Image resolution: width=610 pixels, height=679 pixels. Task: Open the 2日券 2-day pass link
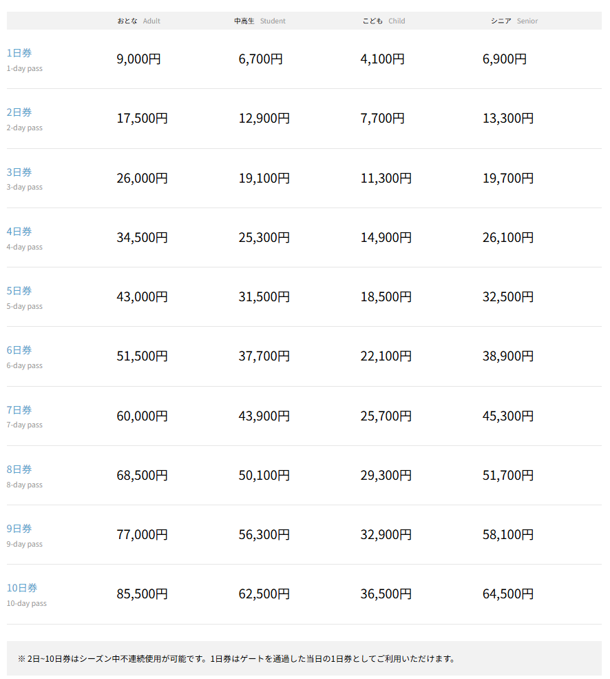pyautogui.click(x=19, y=112)
